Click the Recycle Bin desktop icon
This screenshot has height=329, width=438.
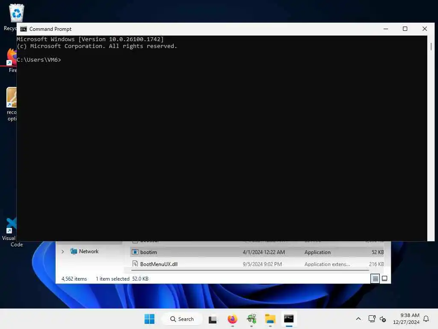[17, 13]
